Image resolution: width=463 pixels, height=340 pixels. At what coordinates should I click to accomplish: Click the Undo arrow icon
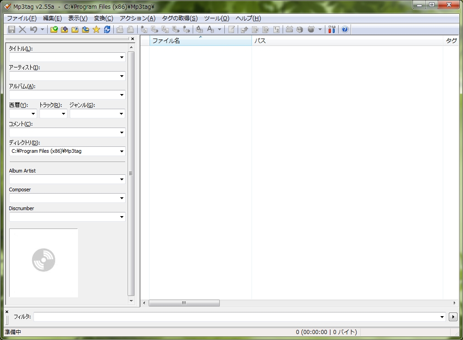tap(33, 29)
